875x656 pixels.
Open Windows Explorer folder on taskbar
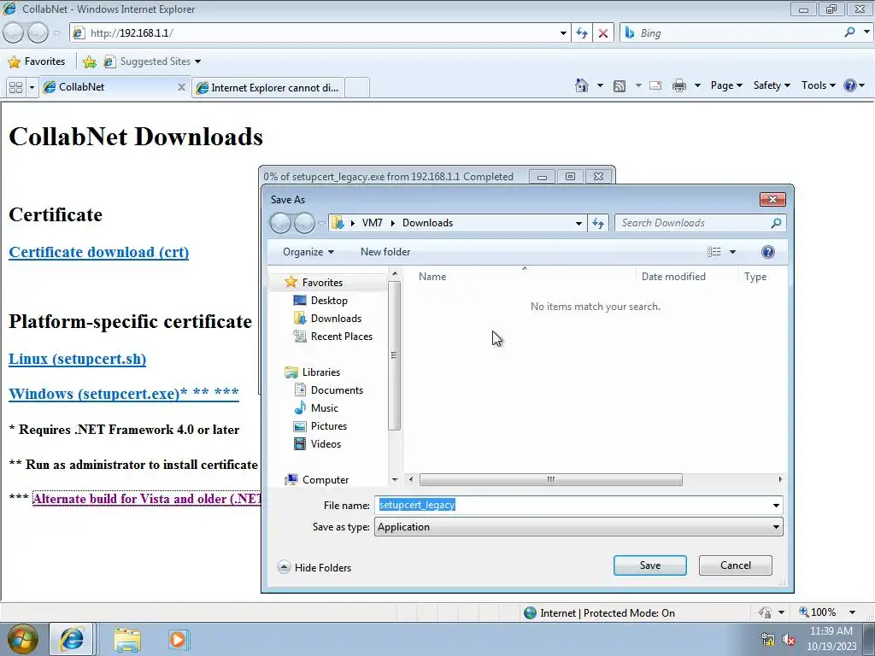[127, 639]
